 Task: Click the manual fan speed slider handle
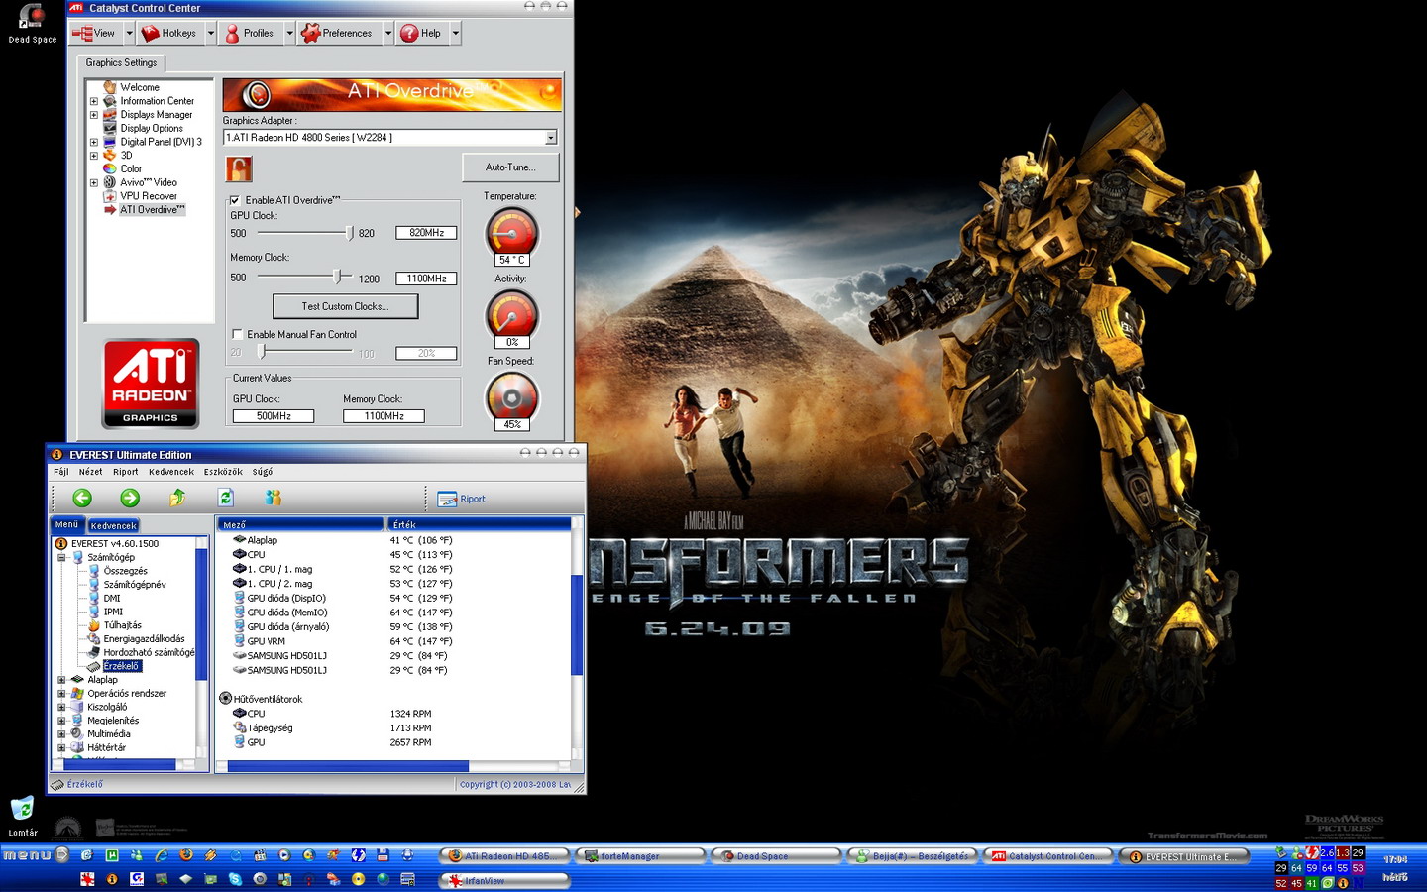click(x=262, y=352)
